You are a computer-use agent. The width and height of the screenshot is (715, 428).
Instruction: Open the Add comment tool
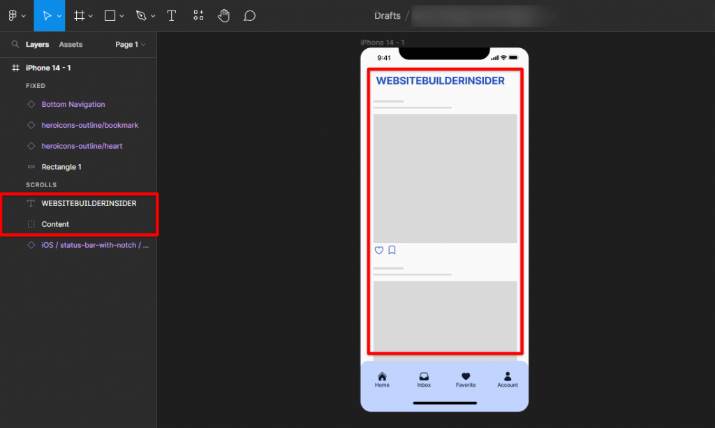249,15
